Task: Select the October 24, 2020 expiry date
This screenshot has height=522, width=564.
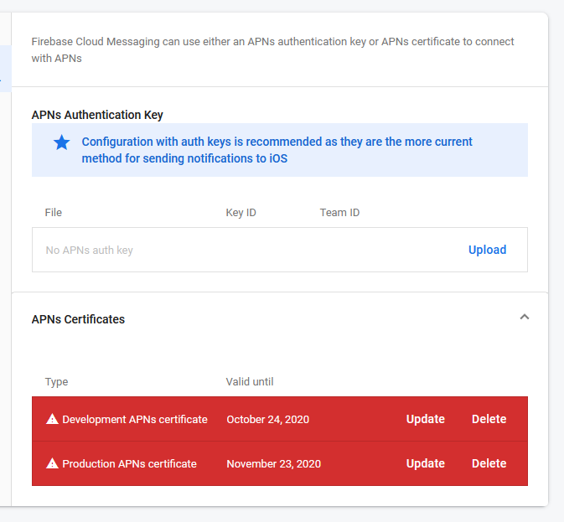Action: (267, 419)
